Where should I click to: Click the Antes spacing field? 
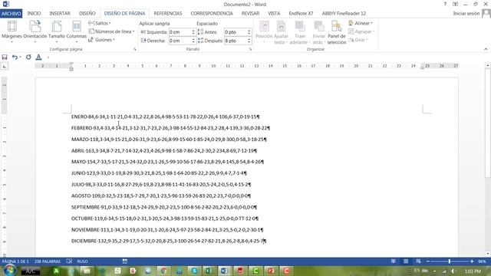pos(236,32)
